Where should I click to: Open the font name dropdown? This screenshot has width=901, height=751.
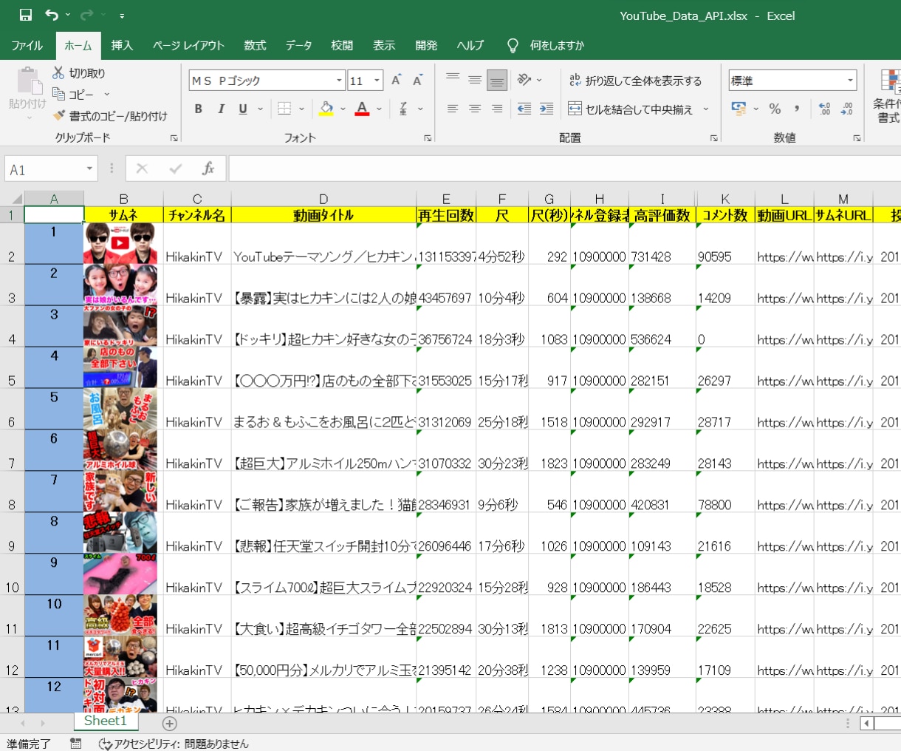339,81
